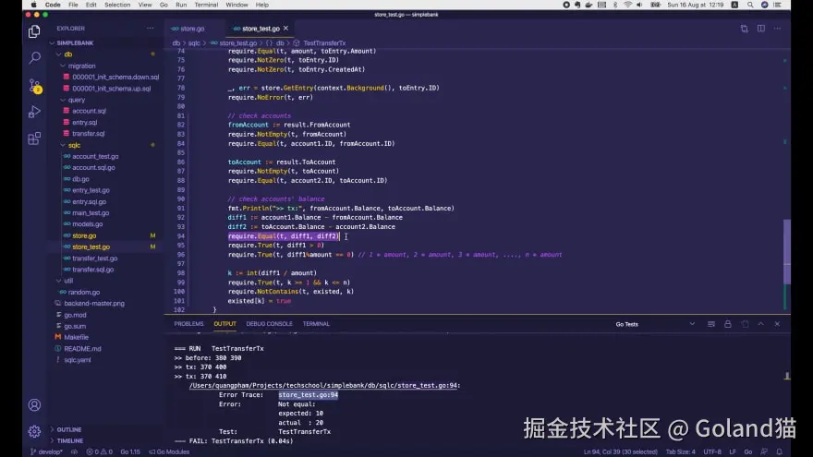The image size is (813, 457).
Task: Click the compare changes editor icon
Action: point(744,29)
